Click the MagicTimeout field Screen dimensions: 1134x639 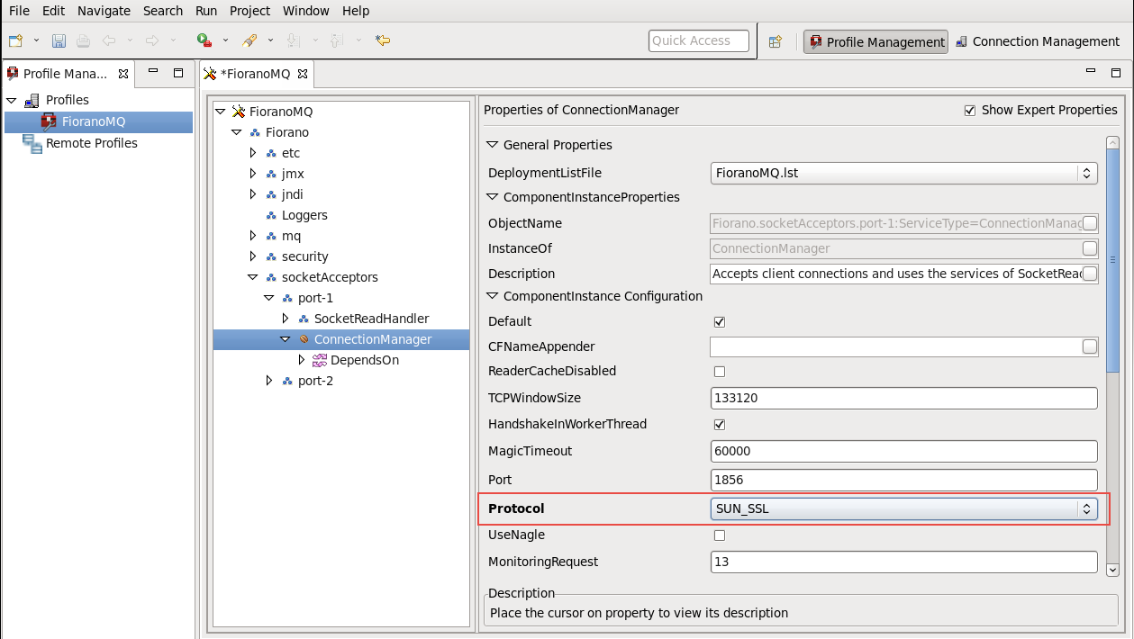(904, 451)
